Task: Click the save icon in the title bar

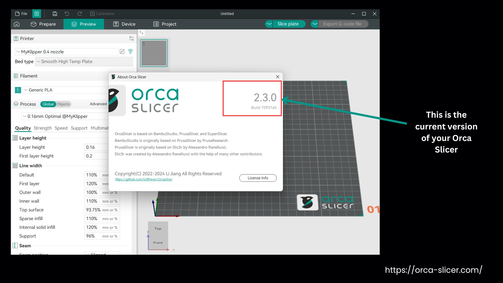Action: click(x=55, y=14)
